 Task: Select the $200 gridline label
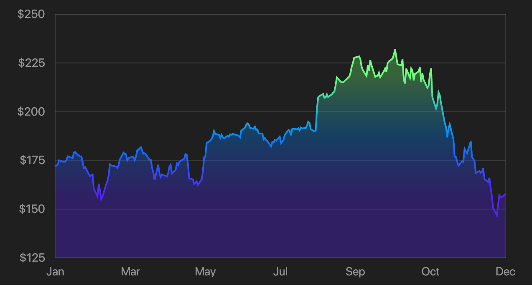(x=31, y=112)
